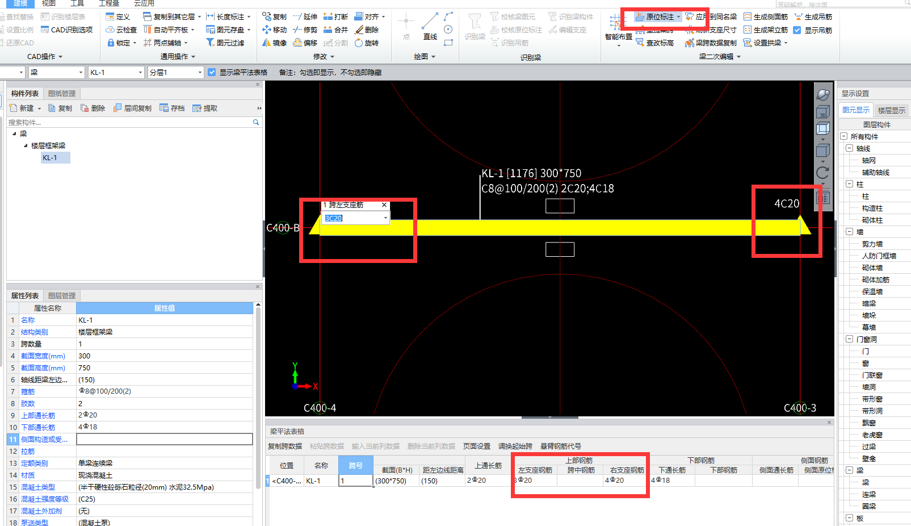
Task: Select the 移动 move tool
Action: 274,30
